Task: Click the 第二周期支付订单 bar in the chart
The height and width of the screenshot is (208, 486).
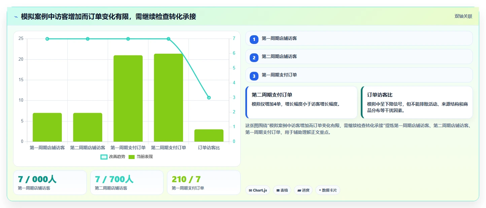Action: 168,98
